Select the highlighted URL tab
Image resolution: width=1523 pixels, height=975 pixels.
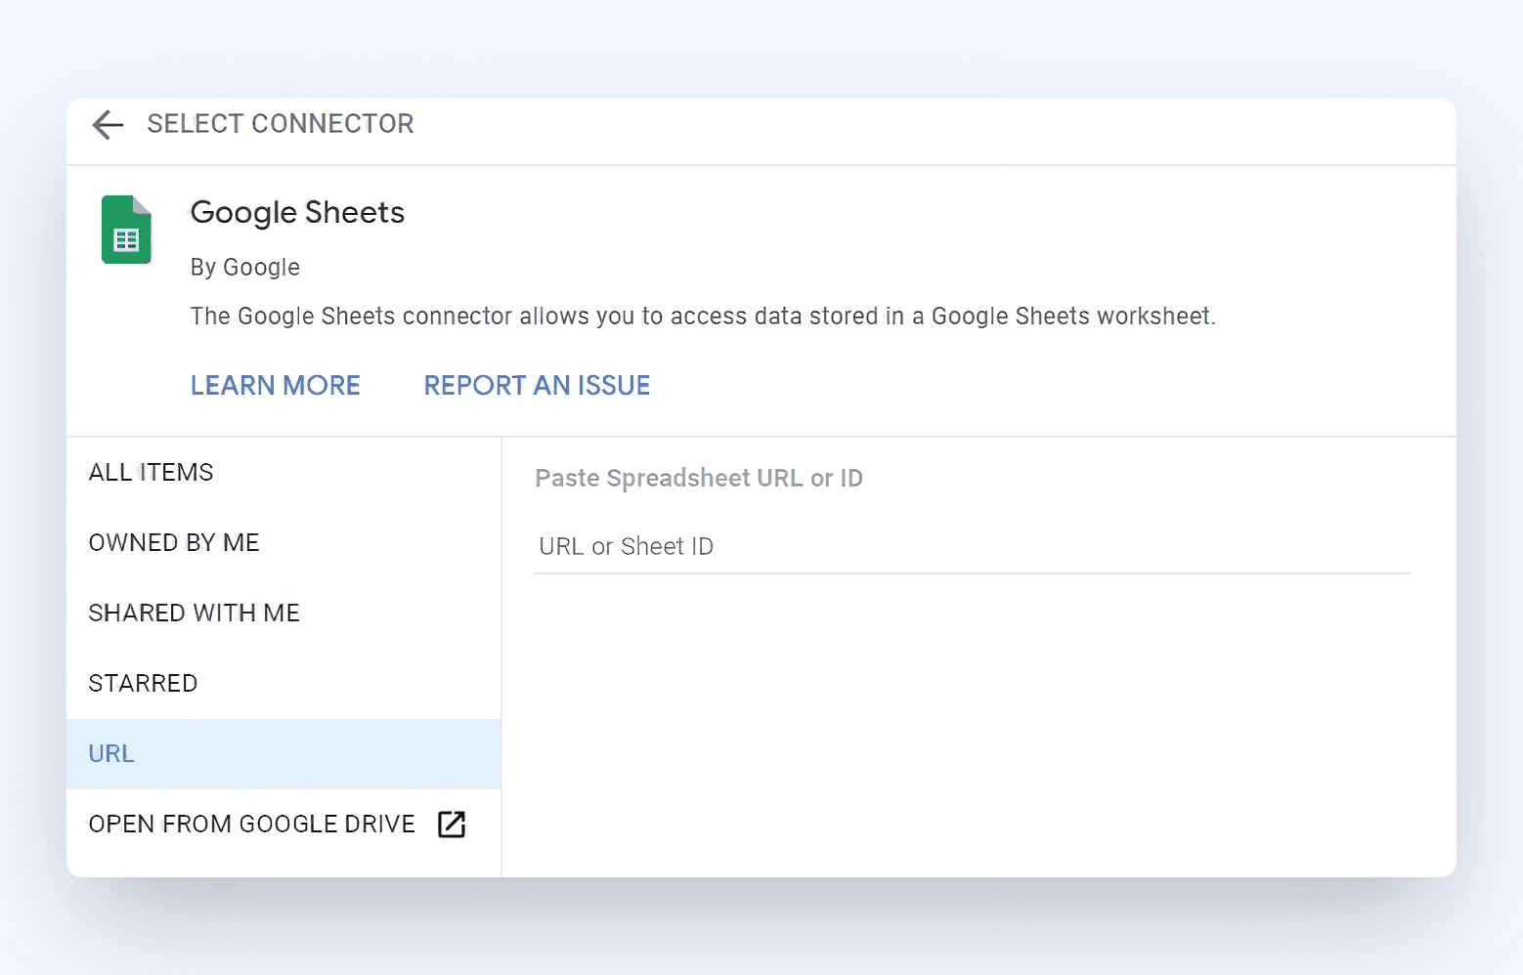(112, 754)
